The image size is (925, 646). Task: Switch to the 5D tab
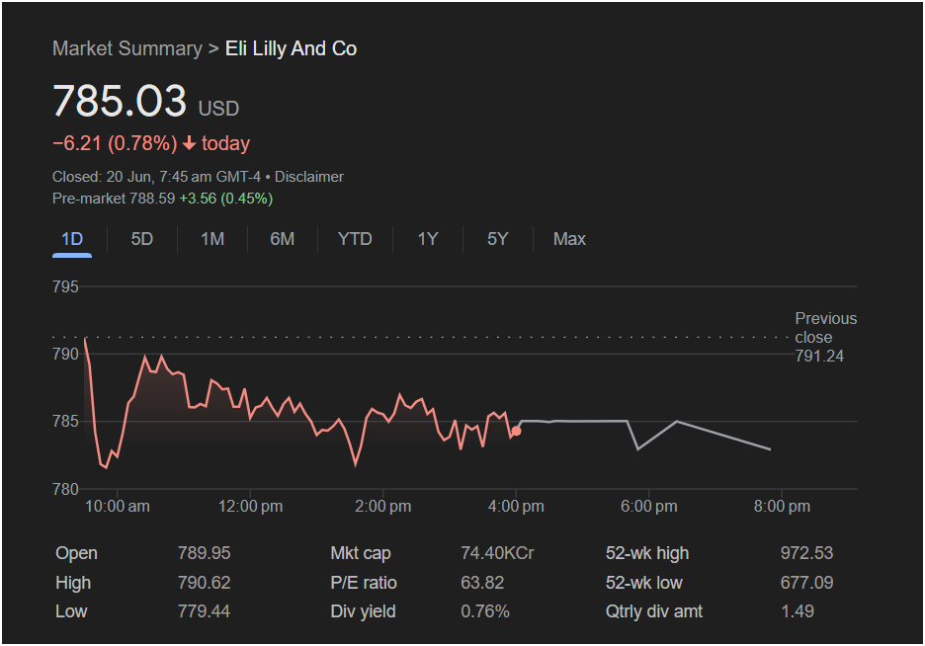click(x=142, y=239)
